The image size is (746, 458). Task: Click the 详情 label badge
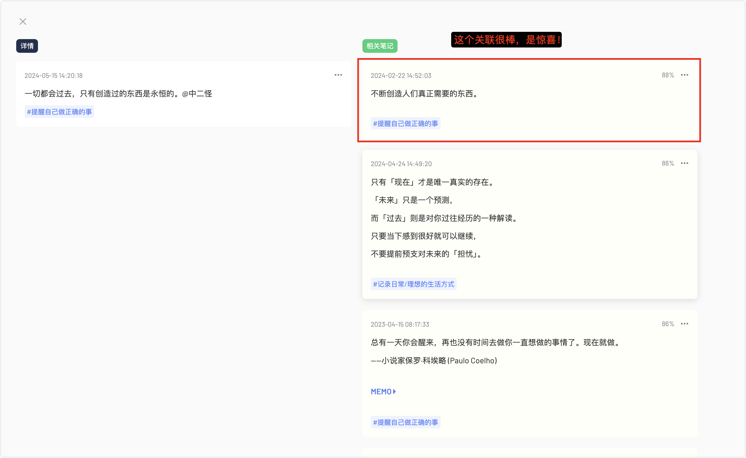click(x=27, y=46)
